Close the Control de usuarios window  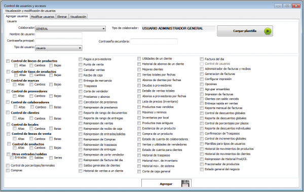[x=296, y=6]
